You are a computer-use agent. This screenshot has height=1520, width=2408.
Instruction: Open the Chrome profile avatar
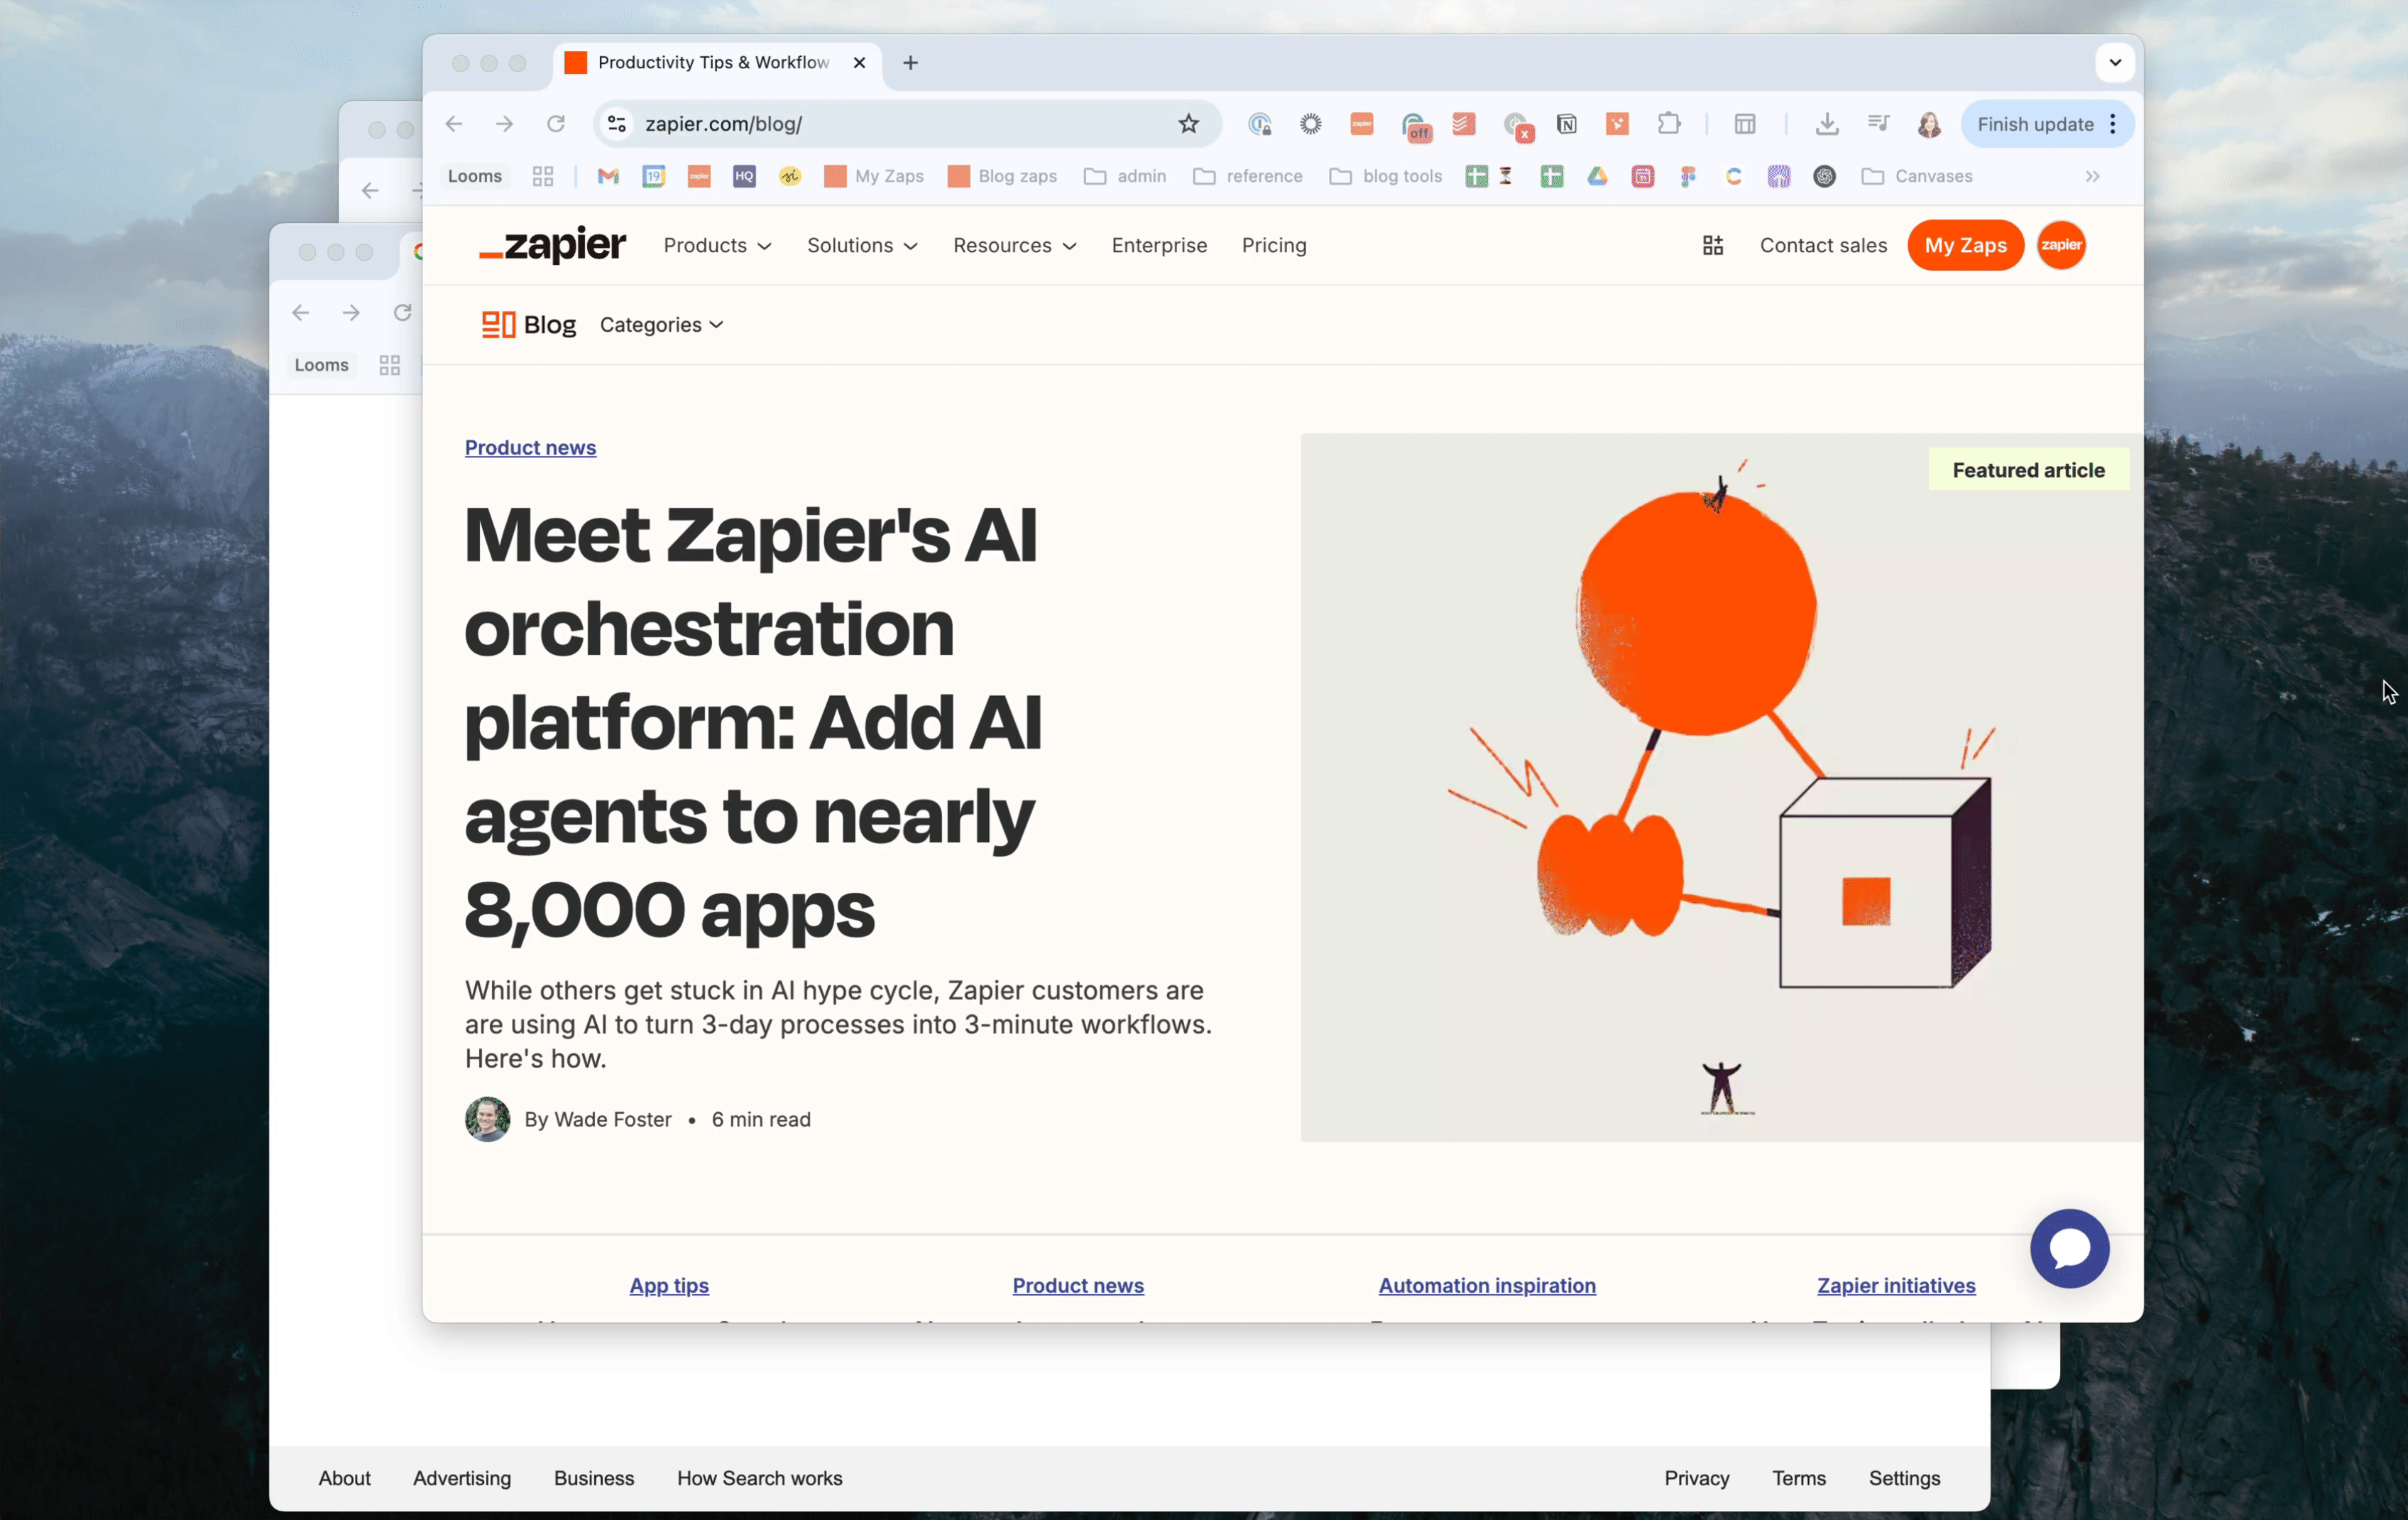[1929, 124]
